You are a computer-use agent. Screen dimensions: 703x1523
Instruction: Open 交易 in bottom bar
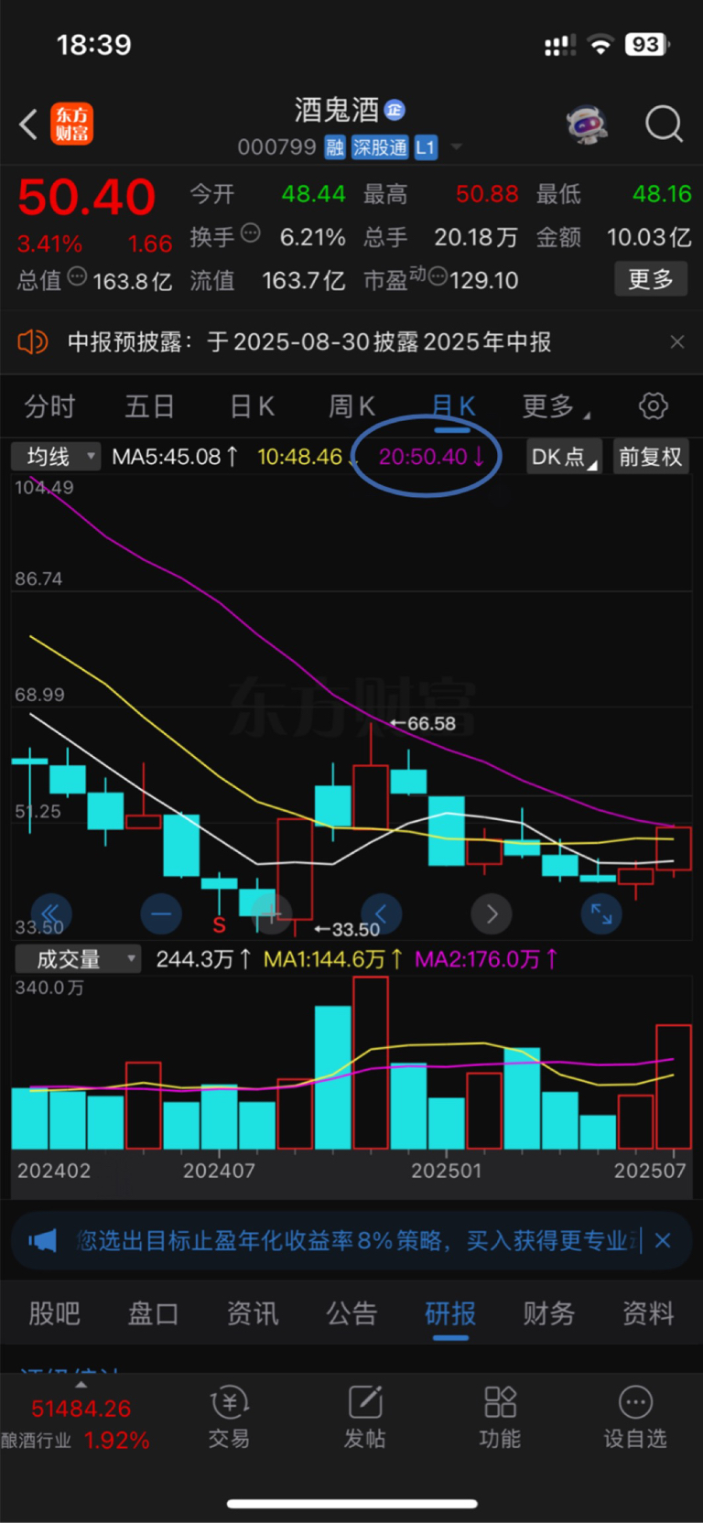coord(229,1417)
